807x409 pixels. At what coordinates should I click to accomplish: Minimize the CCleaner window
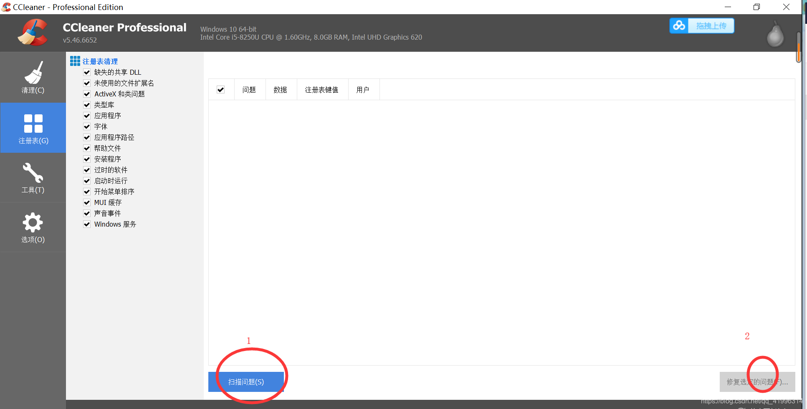tap(728, 7)
